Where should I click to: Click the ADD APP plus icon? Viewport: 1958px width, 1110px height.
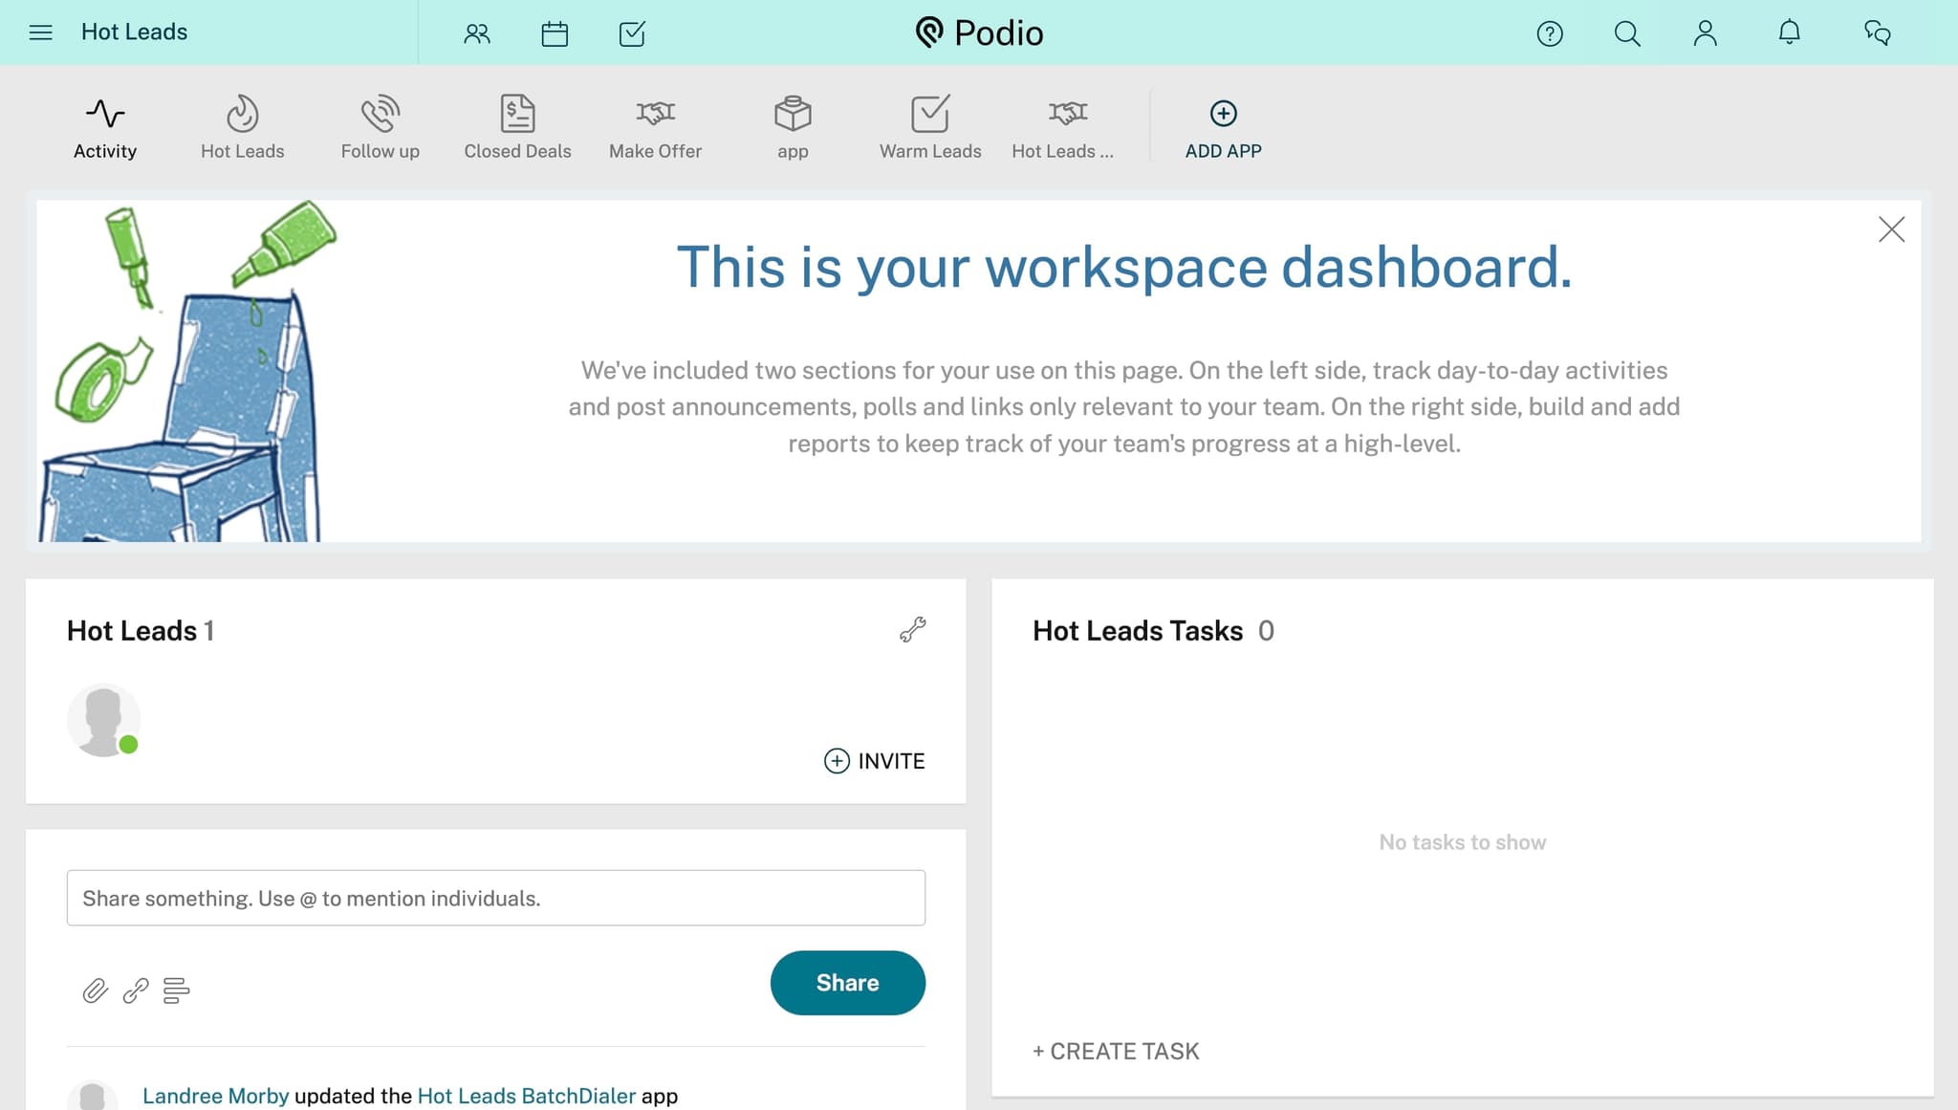pos(1223,113)
